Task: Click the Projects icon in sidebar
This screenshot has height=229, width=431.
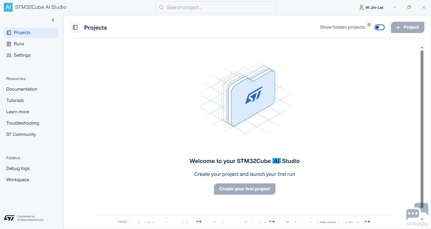Action: click(x=9, y=33)
